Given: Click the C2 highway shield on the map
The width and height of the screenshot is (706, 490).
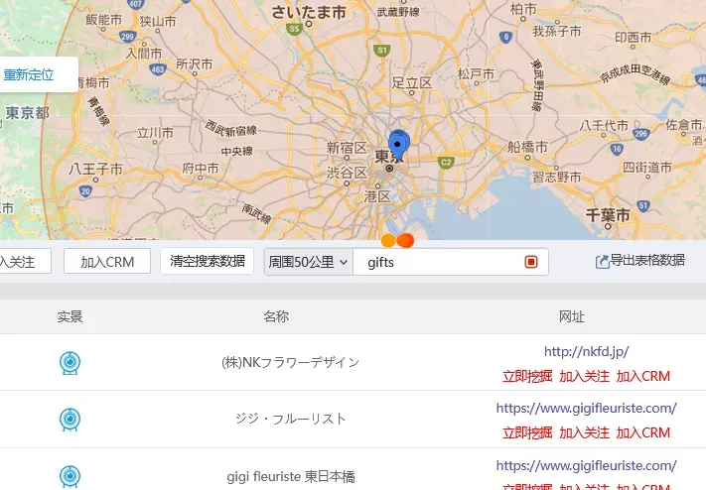Looking at the screenshot, I should (x=445, y=162).
